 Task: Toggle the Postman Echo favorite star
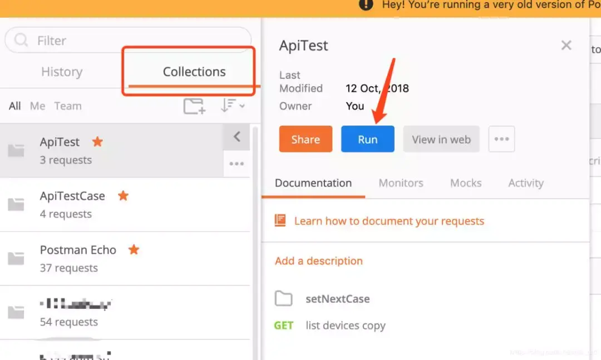tap(134, 249)
